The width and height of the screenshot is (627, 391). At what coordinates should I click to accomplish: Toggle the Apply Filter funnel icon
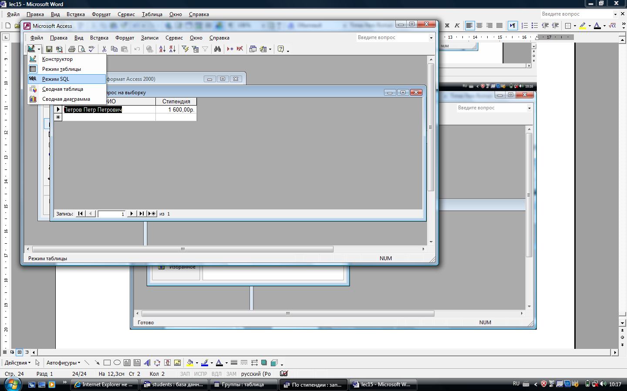pyautogui.click(x=205, y=49)
